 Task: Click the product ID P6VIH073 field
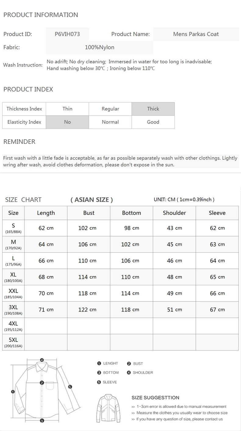tap(67, 34)
